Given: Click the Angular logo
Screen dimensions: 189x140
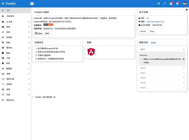Looking at the screenshot, I should click(x=91, y=52).
